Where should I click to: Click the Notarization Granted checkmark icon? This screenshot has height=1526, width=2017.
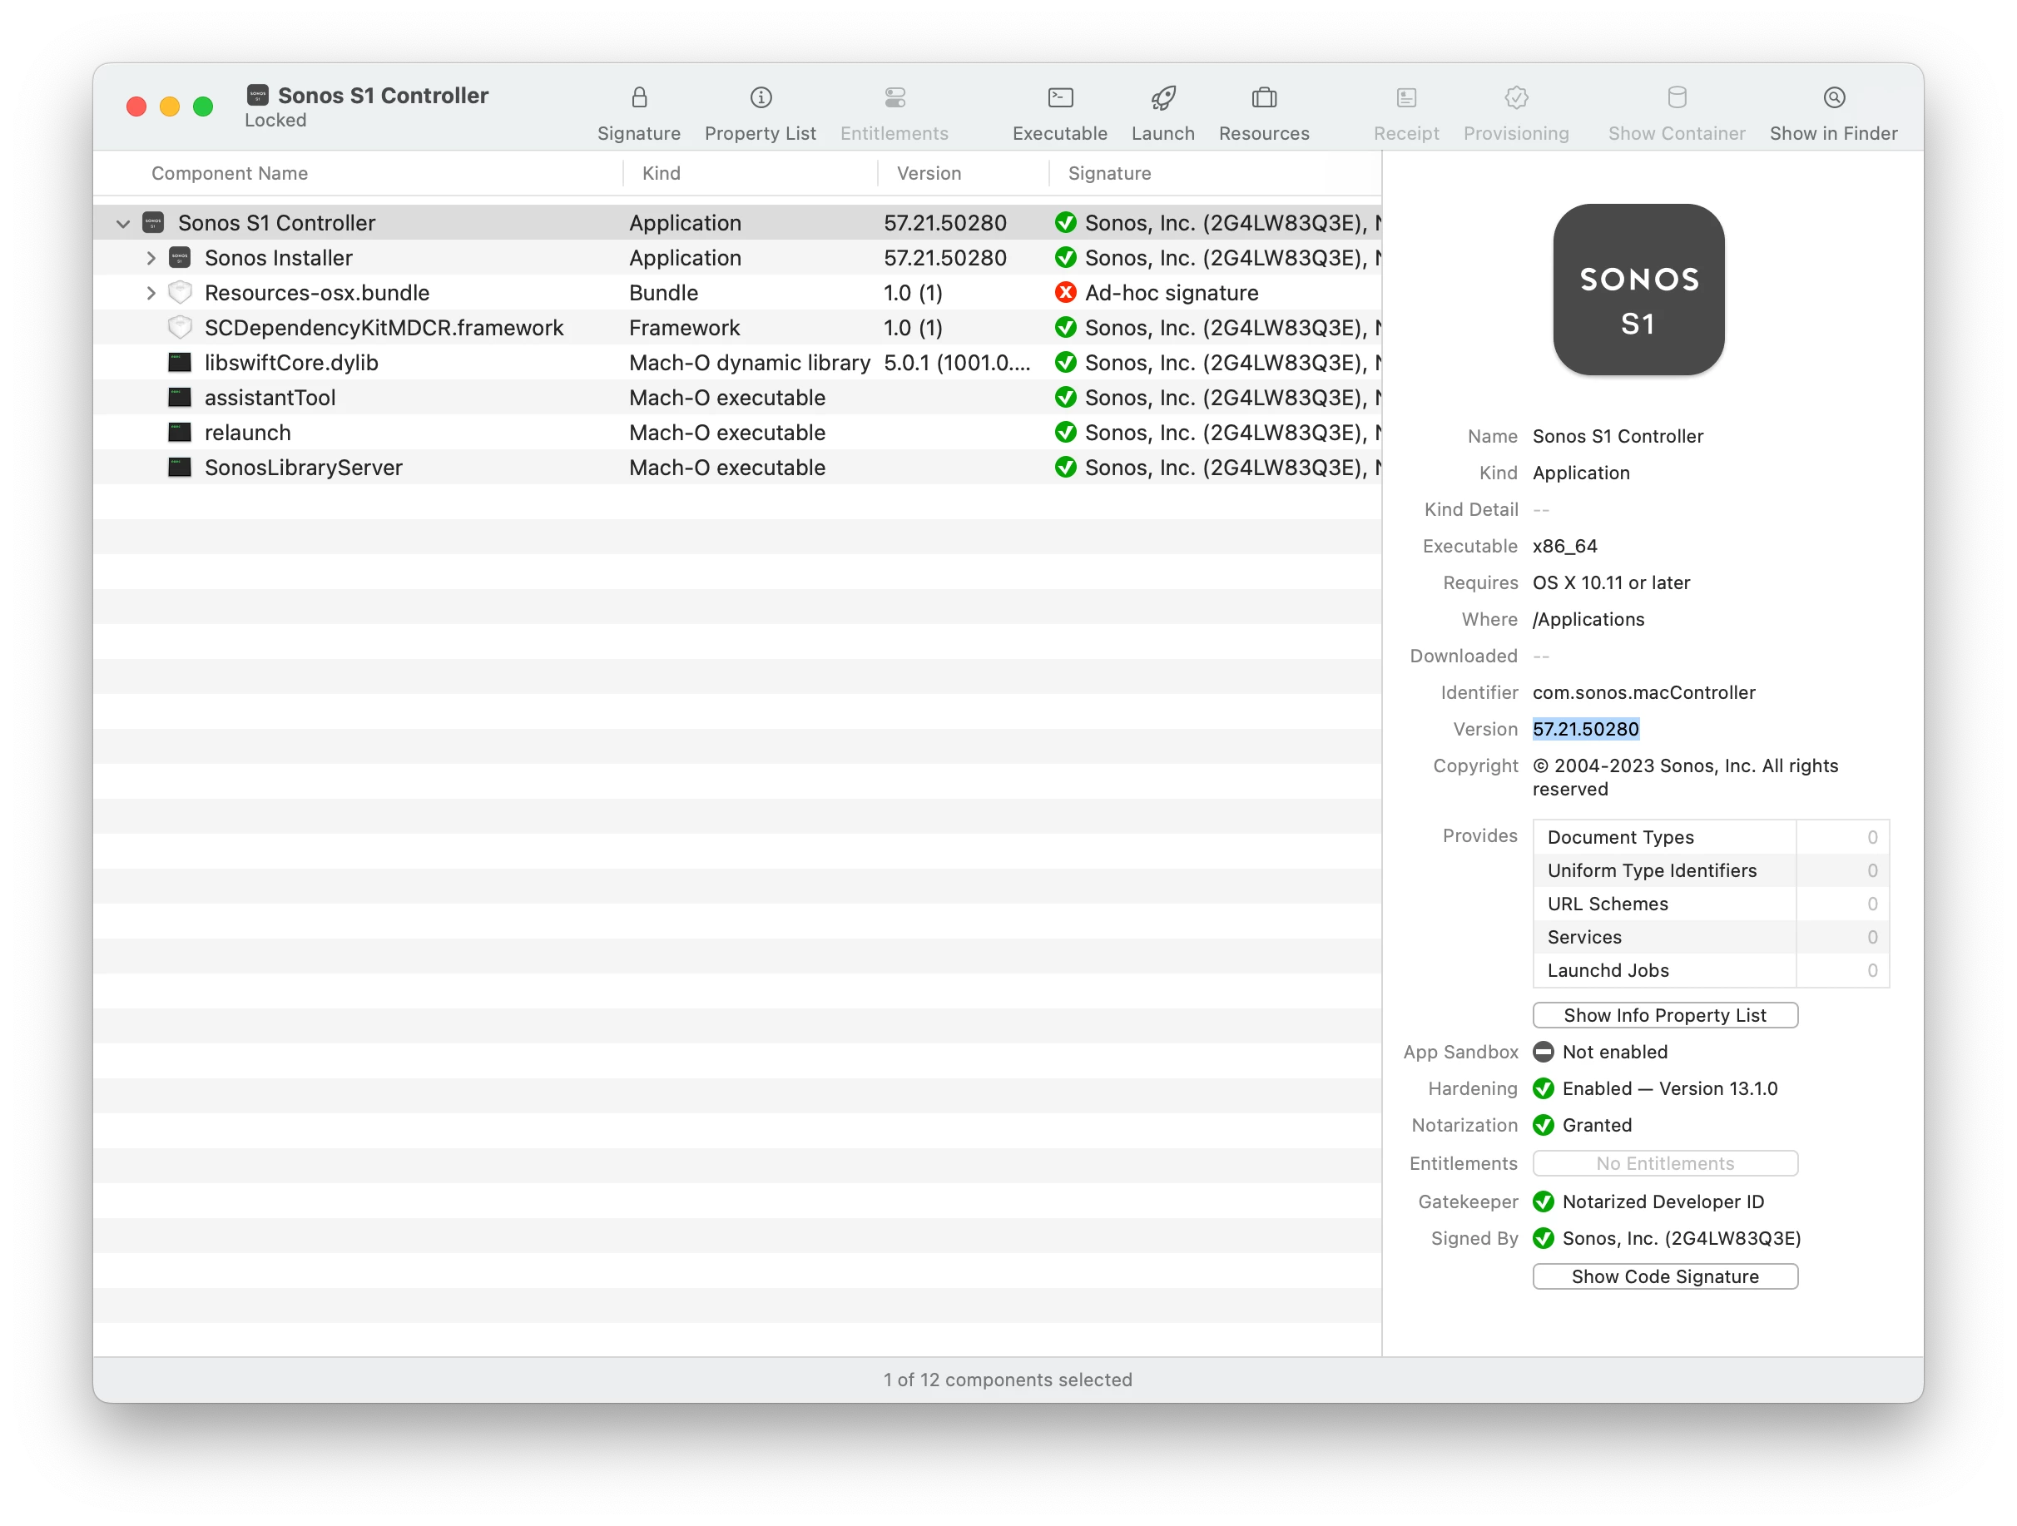(x=1543, y=1126)
